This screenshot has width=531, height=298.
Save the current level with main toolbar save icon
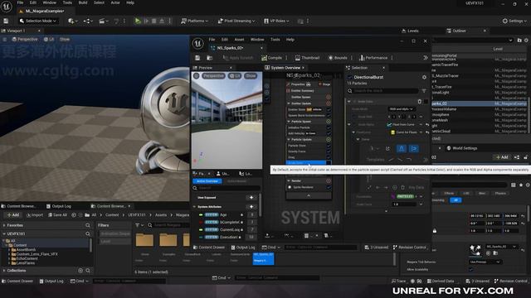(x=6, y=21)
